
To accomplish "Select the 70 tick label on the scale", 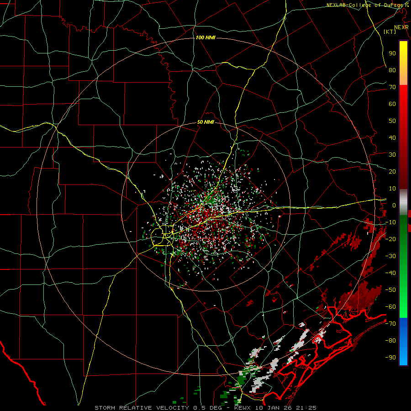I will pyautogui.click(x=392, y=87).
